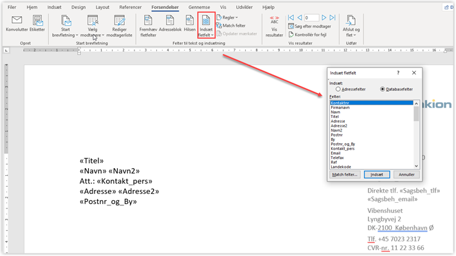Image resolution: width=456 pixels, height=256 pixels.
Task: Click Opdater mærkater in ribbon
Action: click(x=237, y=33)
